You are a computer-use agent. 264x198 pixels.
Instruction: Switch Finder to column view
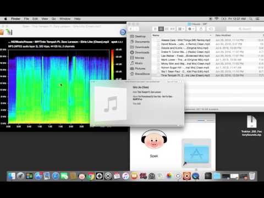(x=167, y=29)
